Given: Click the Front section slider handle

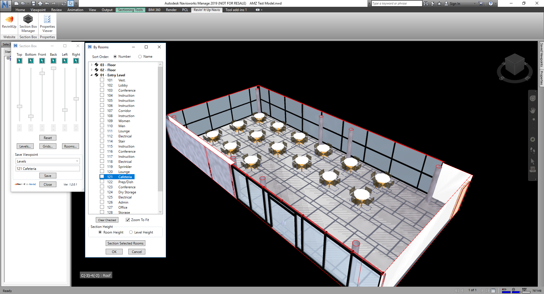Looking at the screenshot, I should 42,73.
